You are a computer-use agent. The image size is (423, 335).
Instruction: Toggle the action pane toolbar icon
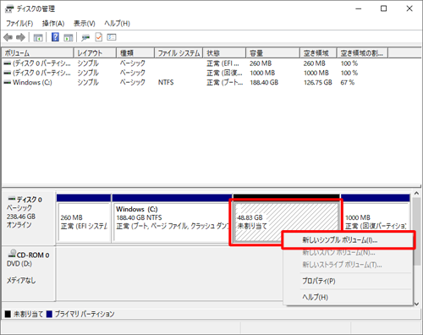click(69, 37)
